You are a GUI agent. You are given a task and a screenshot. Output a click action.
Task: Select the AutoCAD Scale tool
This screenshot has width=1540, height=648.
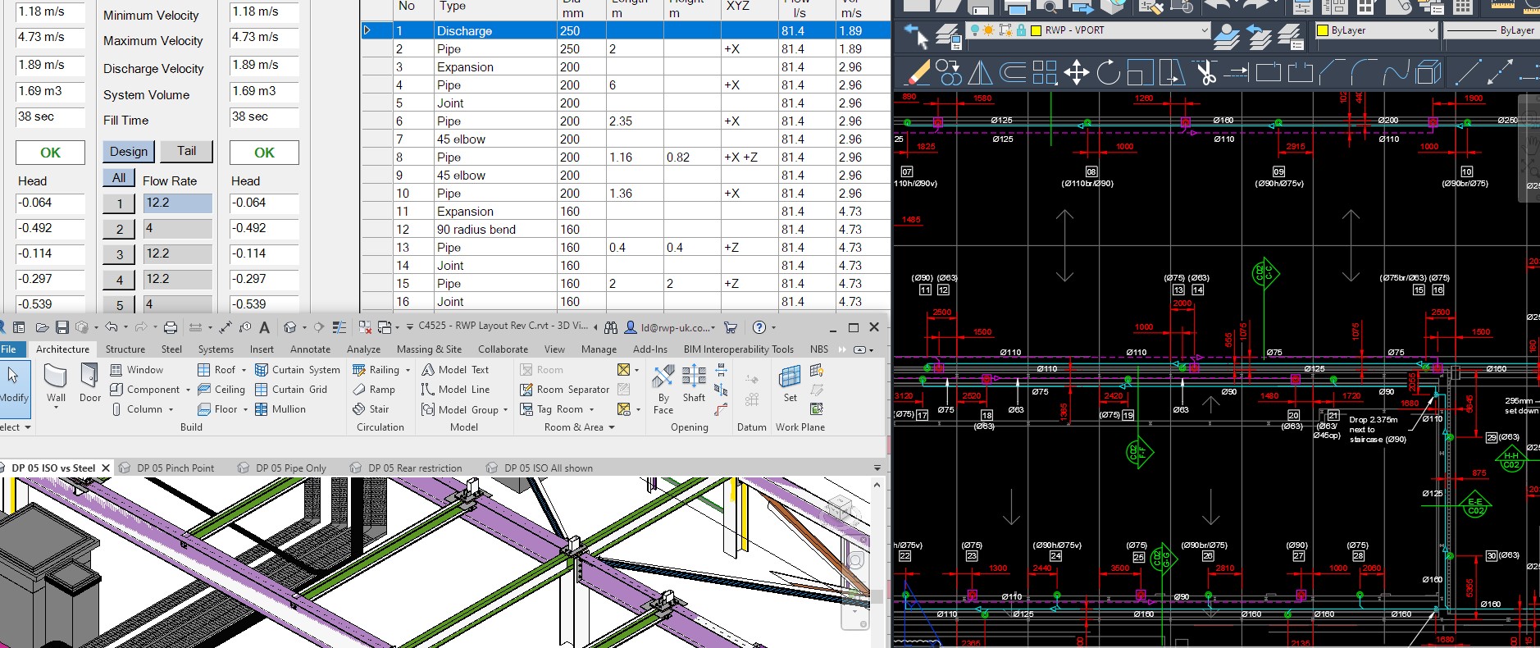1141,72
